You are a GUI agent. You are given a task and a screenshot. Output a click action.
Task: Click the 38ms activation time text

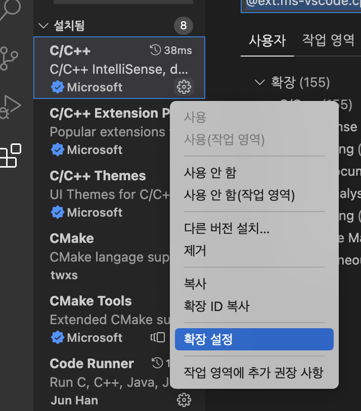(x=178, y=50)
